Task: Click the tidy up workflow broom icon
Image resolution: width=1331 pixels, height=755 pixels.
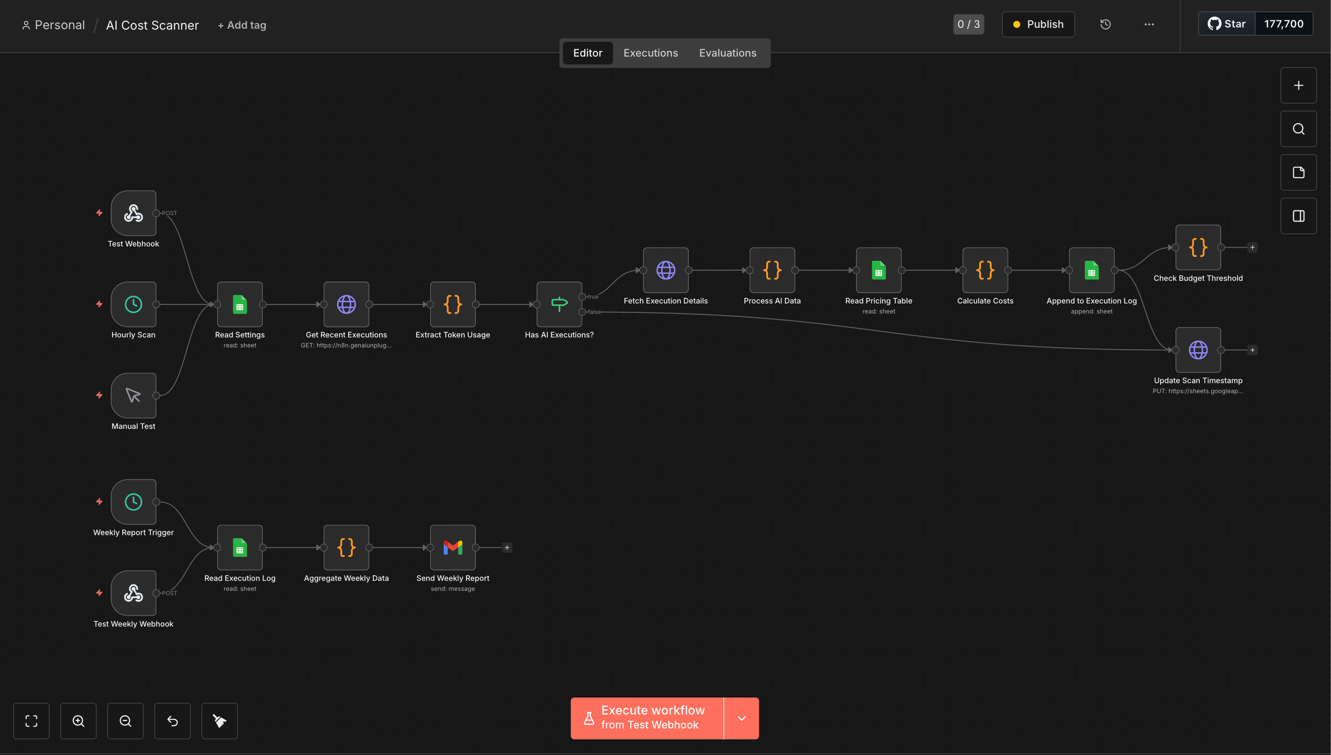Action: (220, 721)
